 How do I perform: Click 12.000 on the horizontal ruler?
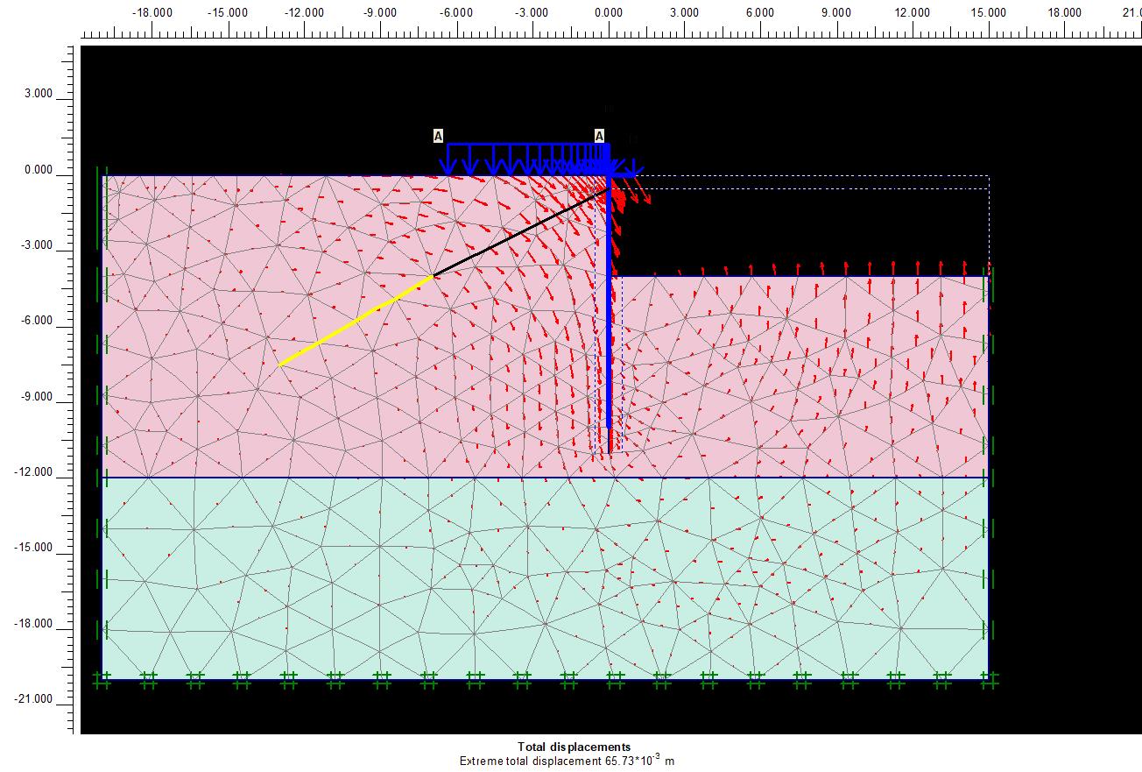[x=913, y=13]
